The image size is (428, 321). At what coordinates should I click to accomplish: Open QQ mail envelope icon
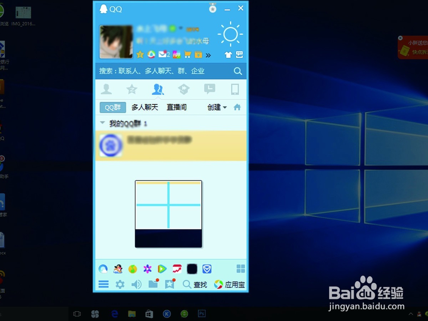(x=163, y=54)
